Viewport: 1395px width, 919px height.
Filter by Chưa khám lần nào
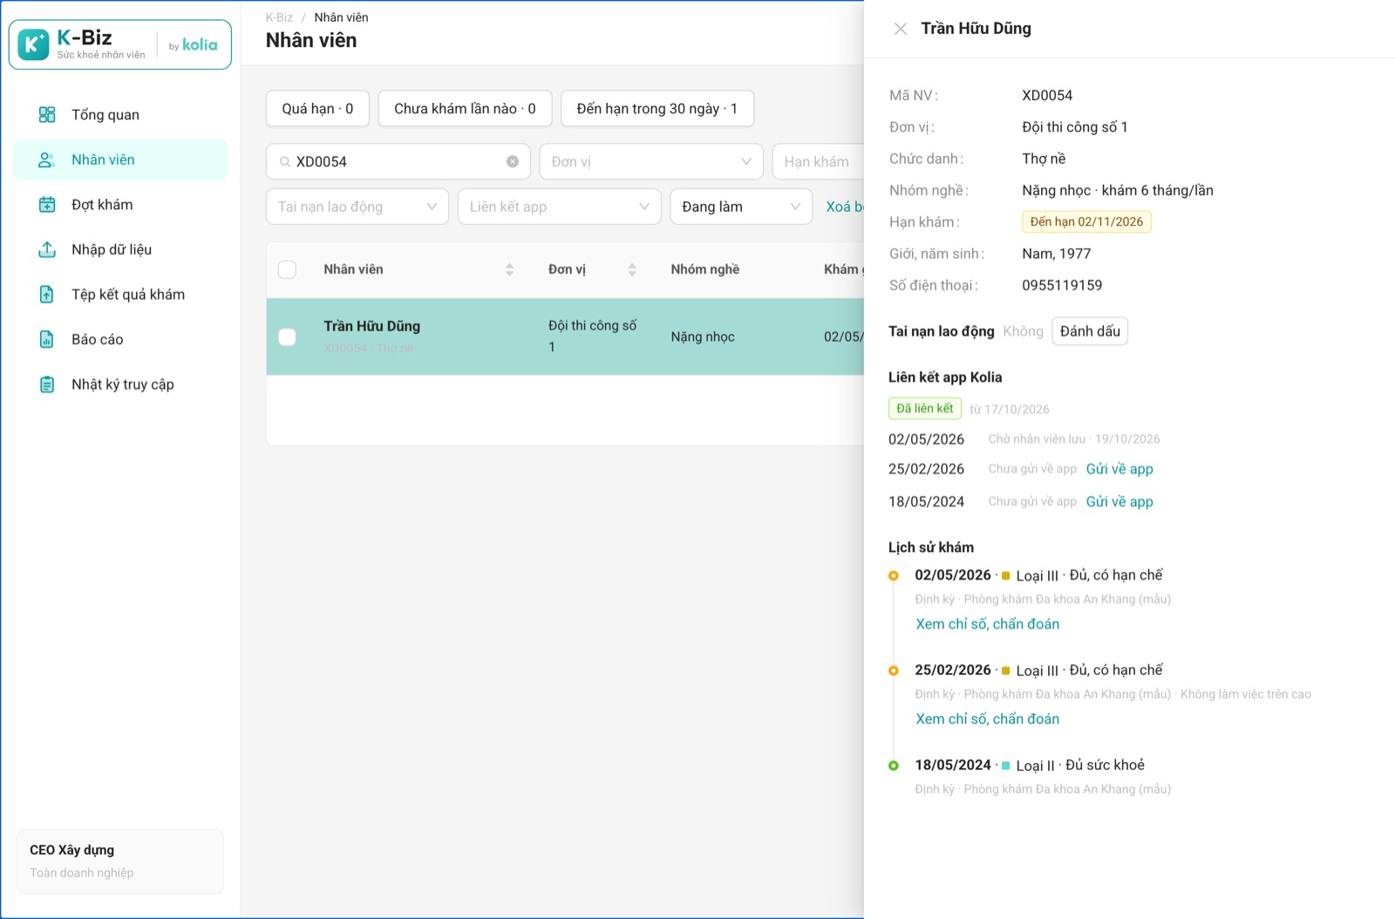coord(465,108)
